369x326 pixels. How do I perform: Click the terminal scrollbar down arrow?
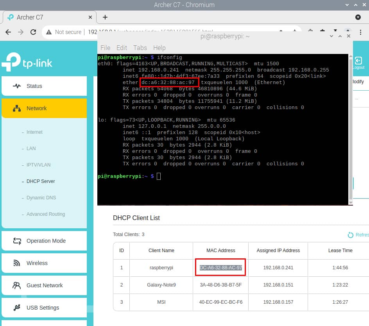click(x=351, y=202)
